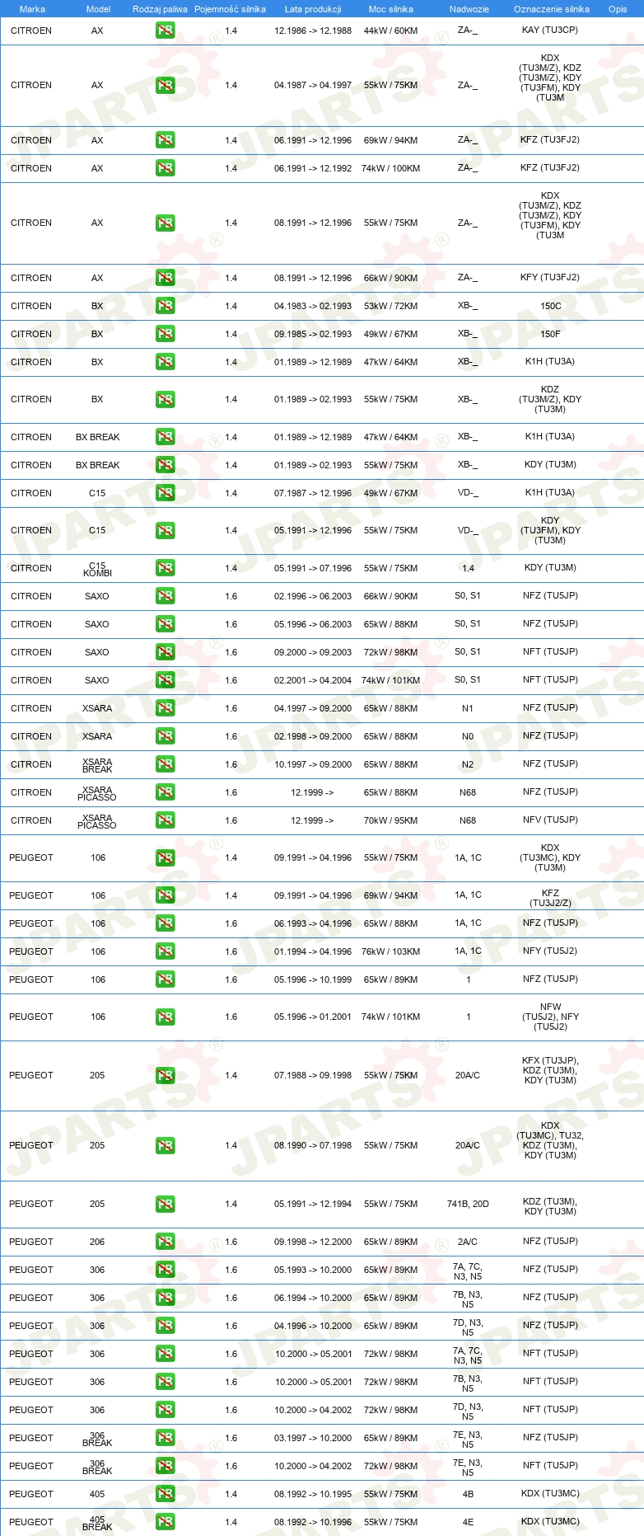Click fuel icon for Xsara Picasso 65kW / 88KM

(165, 792)
